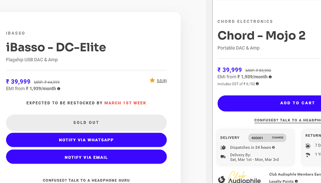This screenshot has width=321, height=183.
Task: Follow Confused link under Add to Cart
Action: pos(288,120)
